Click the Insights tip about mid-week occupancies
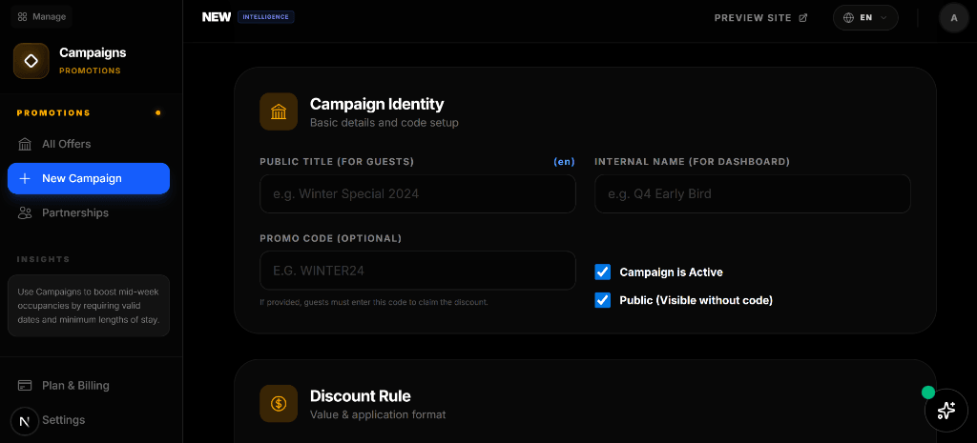Viewport: 977px width, 443px height. pyautogui.click(x=89, y=306)
